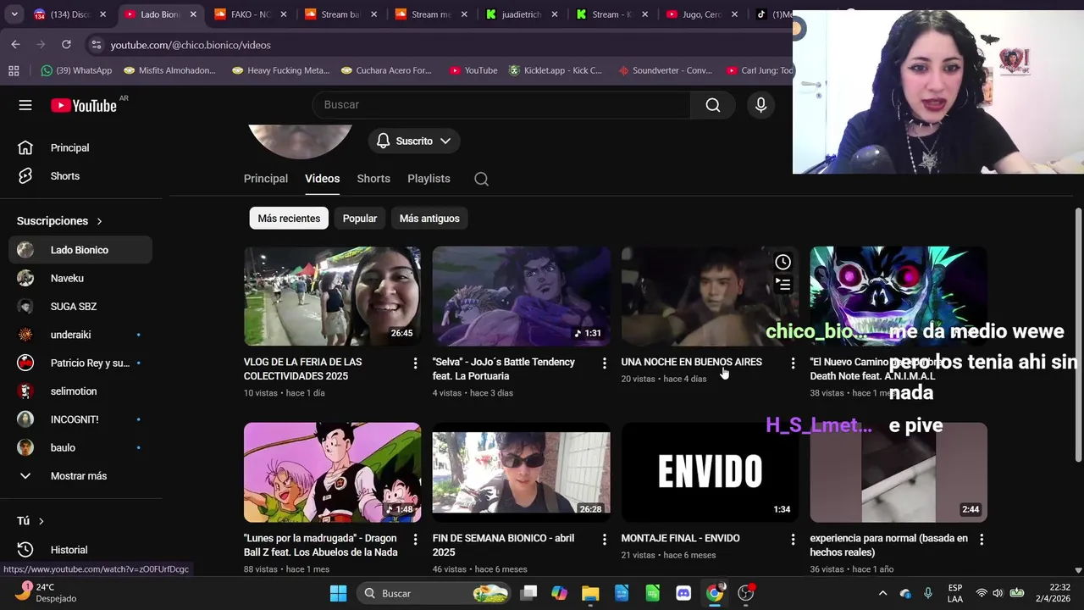Expand the Tú section chevron
The width and height of the screenshot is (1084, 610).
(41, 521)
